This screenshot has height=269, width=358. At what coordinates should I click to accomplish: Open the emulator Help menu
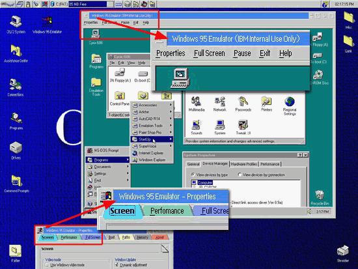click(x=146, y=22)
